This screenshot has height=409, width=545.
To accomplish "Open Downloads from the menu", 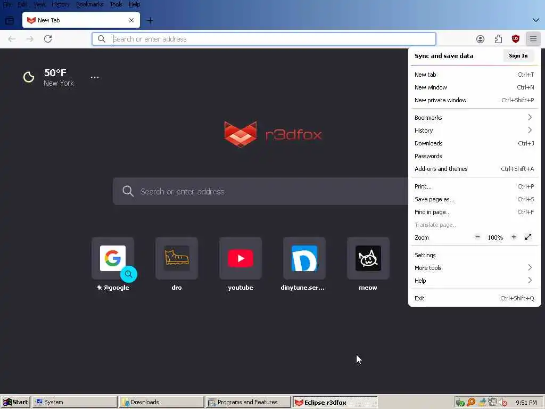I will pyautogui.click(x=474, y=143).
